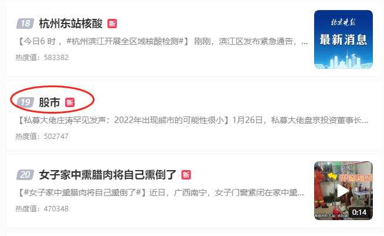This screenshot has height=236, width=384.
Task: Read summary mentioning 广西南宁 女子门窗紧闭
Action: (x=161, y=192)
